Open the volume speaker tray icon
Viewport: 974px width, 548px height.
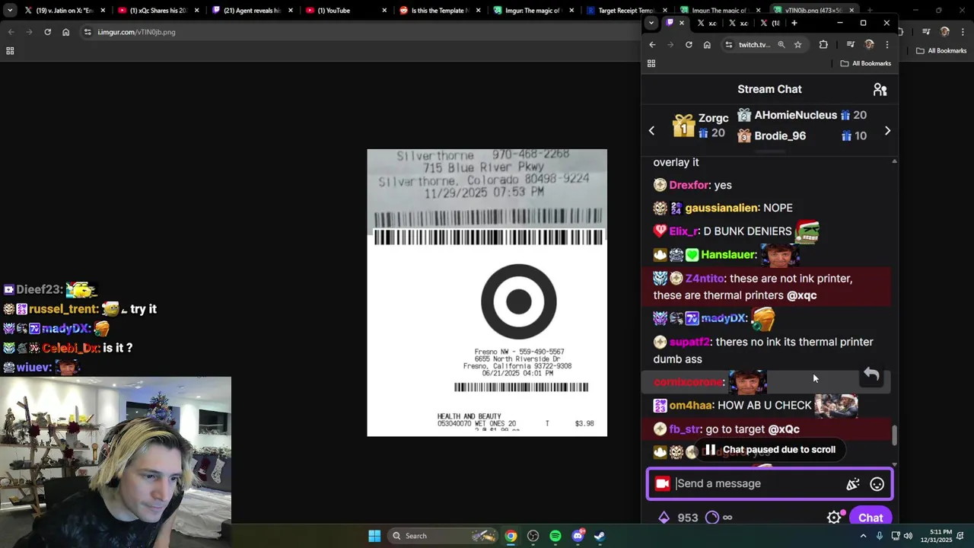[908, 536]
